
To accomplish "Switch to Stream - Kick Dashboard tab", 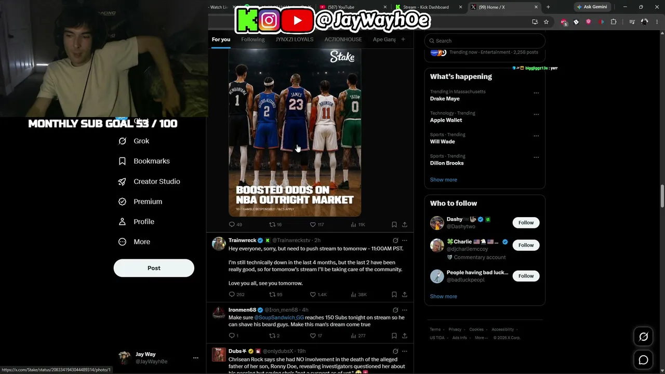I will (x=429, y=7).
